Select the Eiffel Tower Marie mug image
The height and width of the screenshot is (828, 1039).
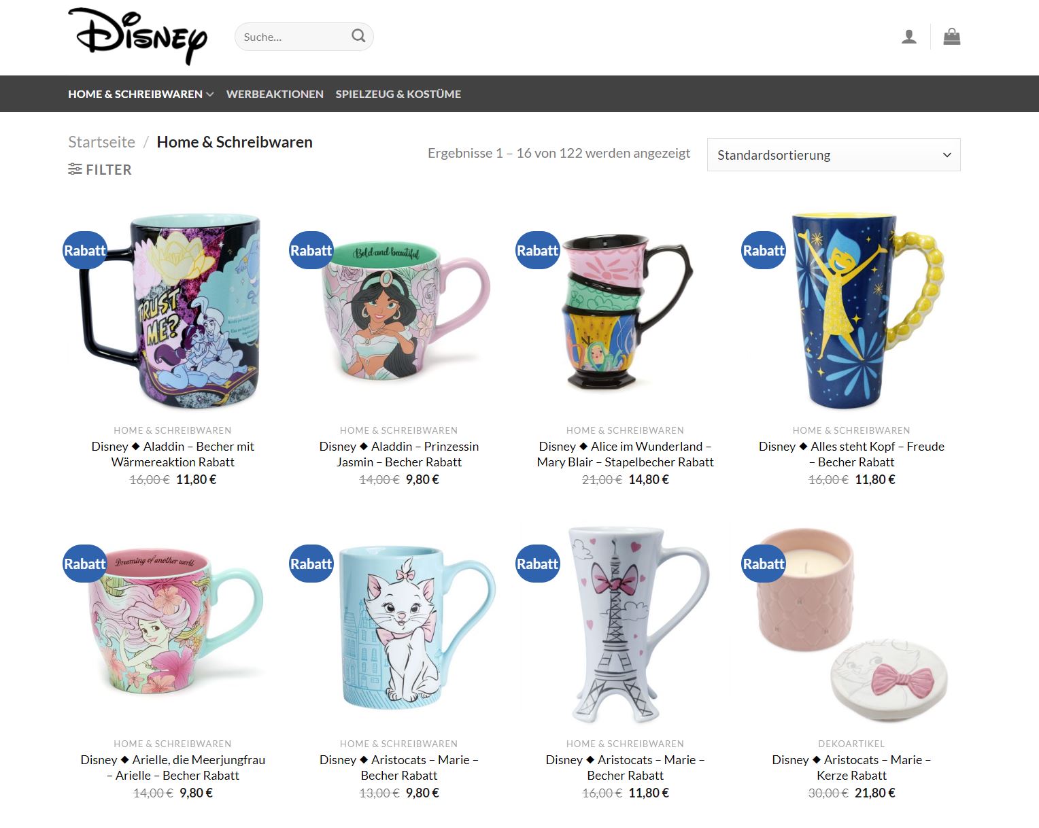click(626, 624)
